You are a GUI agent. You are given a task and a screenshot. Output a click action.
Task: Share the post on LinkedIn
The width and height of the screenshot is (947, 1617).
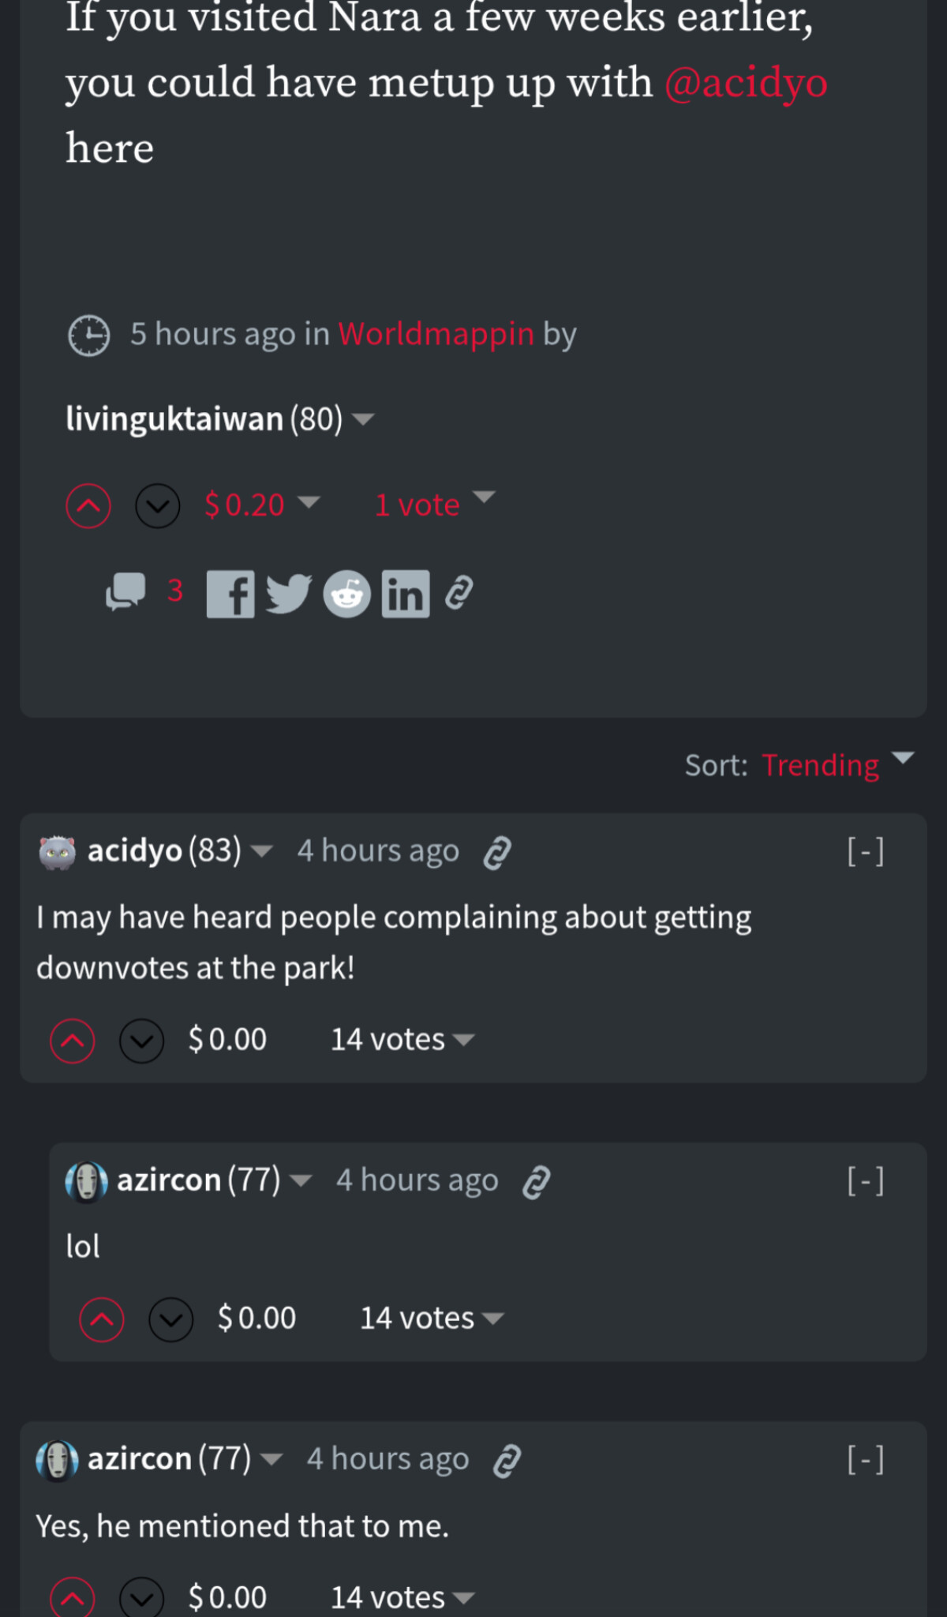pos(406,594)
